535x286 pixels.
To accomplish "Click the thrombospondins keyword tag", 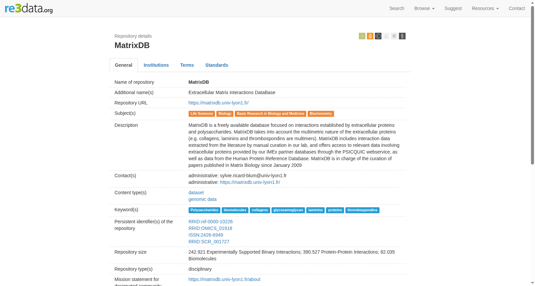I will tap(362, 210).
